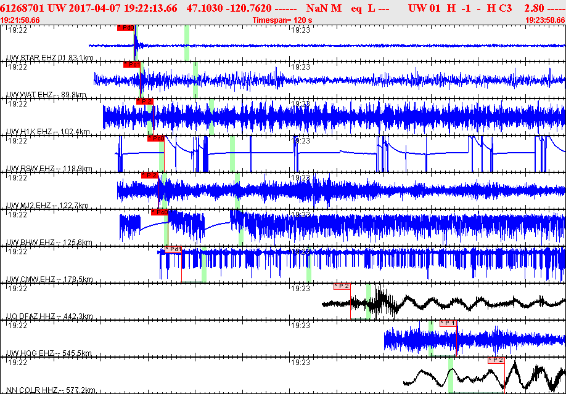Click the UW STAR EHZ station label
This screenshot has width=566, height=394.
coord(48,58)
